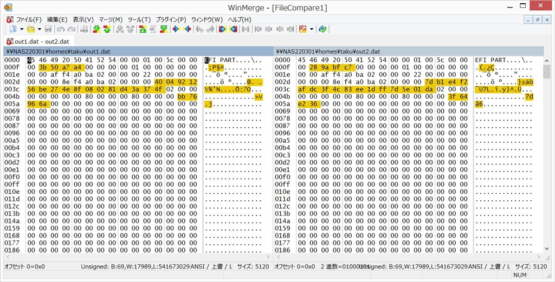Open the ツール(T) menu
This screenshot has height=282, width=555.
139,19
